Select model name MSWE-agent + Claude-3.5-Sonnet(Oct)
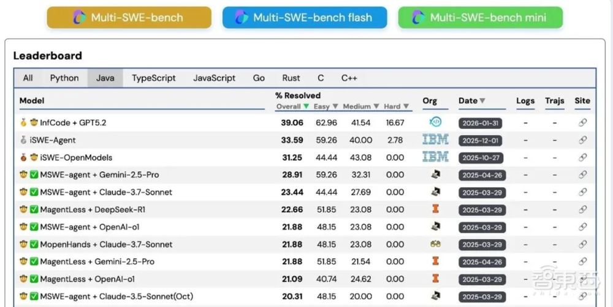 116,296
